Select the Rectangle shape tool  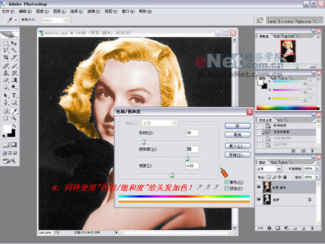point(14,102)
